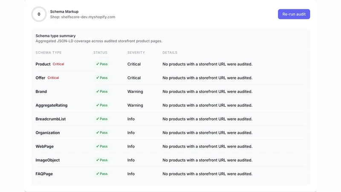The height and width of the screenshot is (192, 341).
Task: Click the Pass badge in ImageObject row
Action: [102, 160]
